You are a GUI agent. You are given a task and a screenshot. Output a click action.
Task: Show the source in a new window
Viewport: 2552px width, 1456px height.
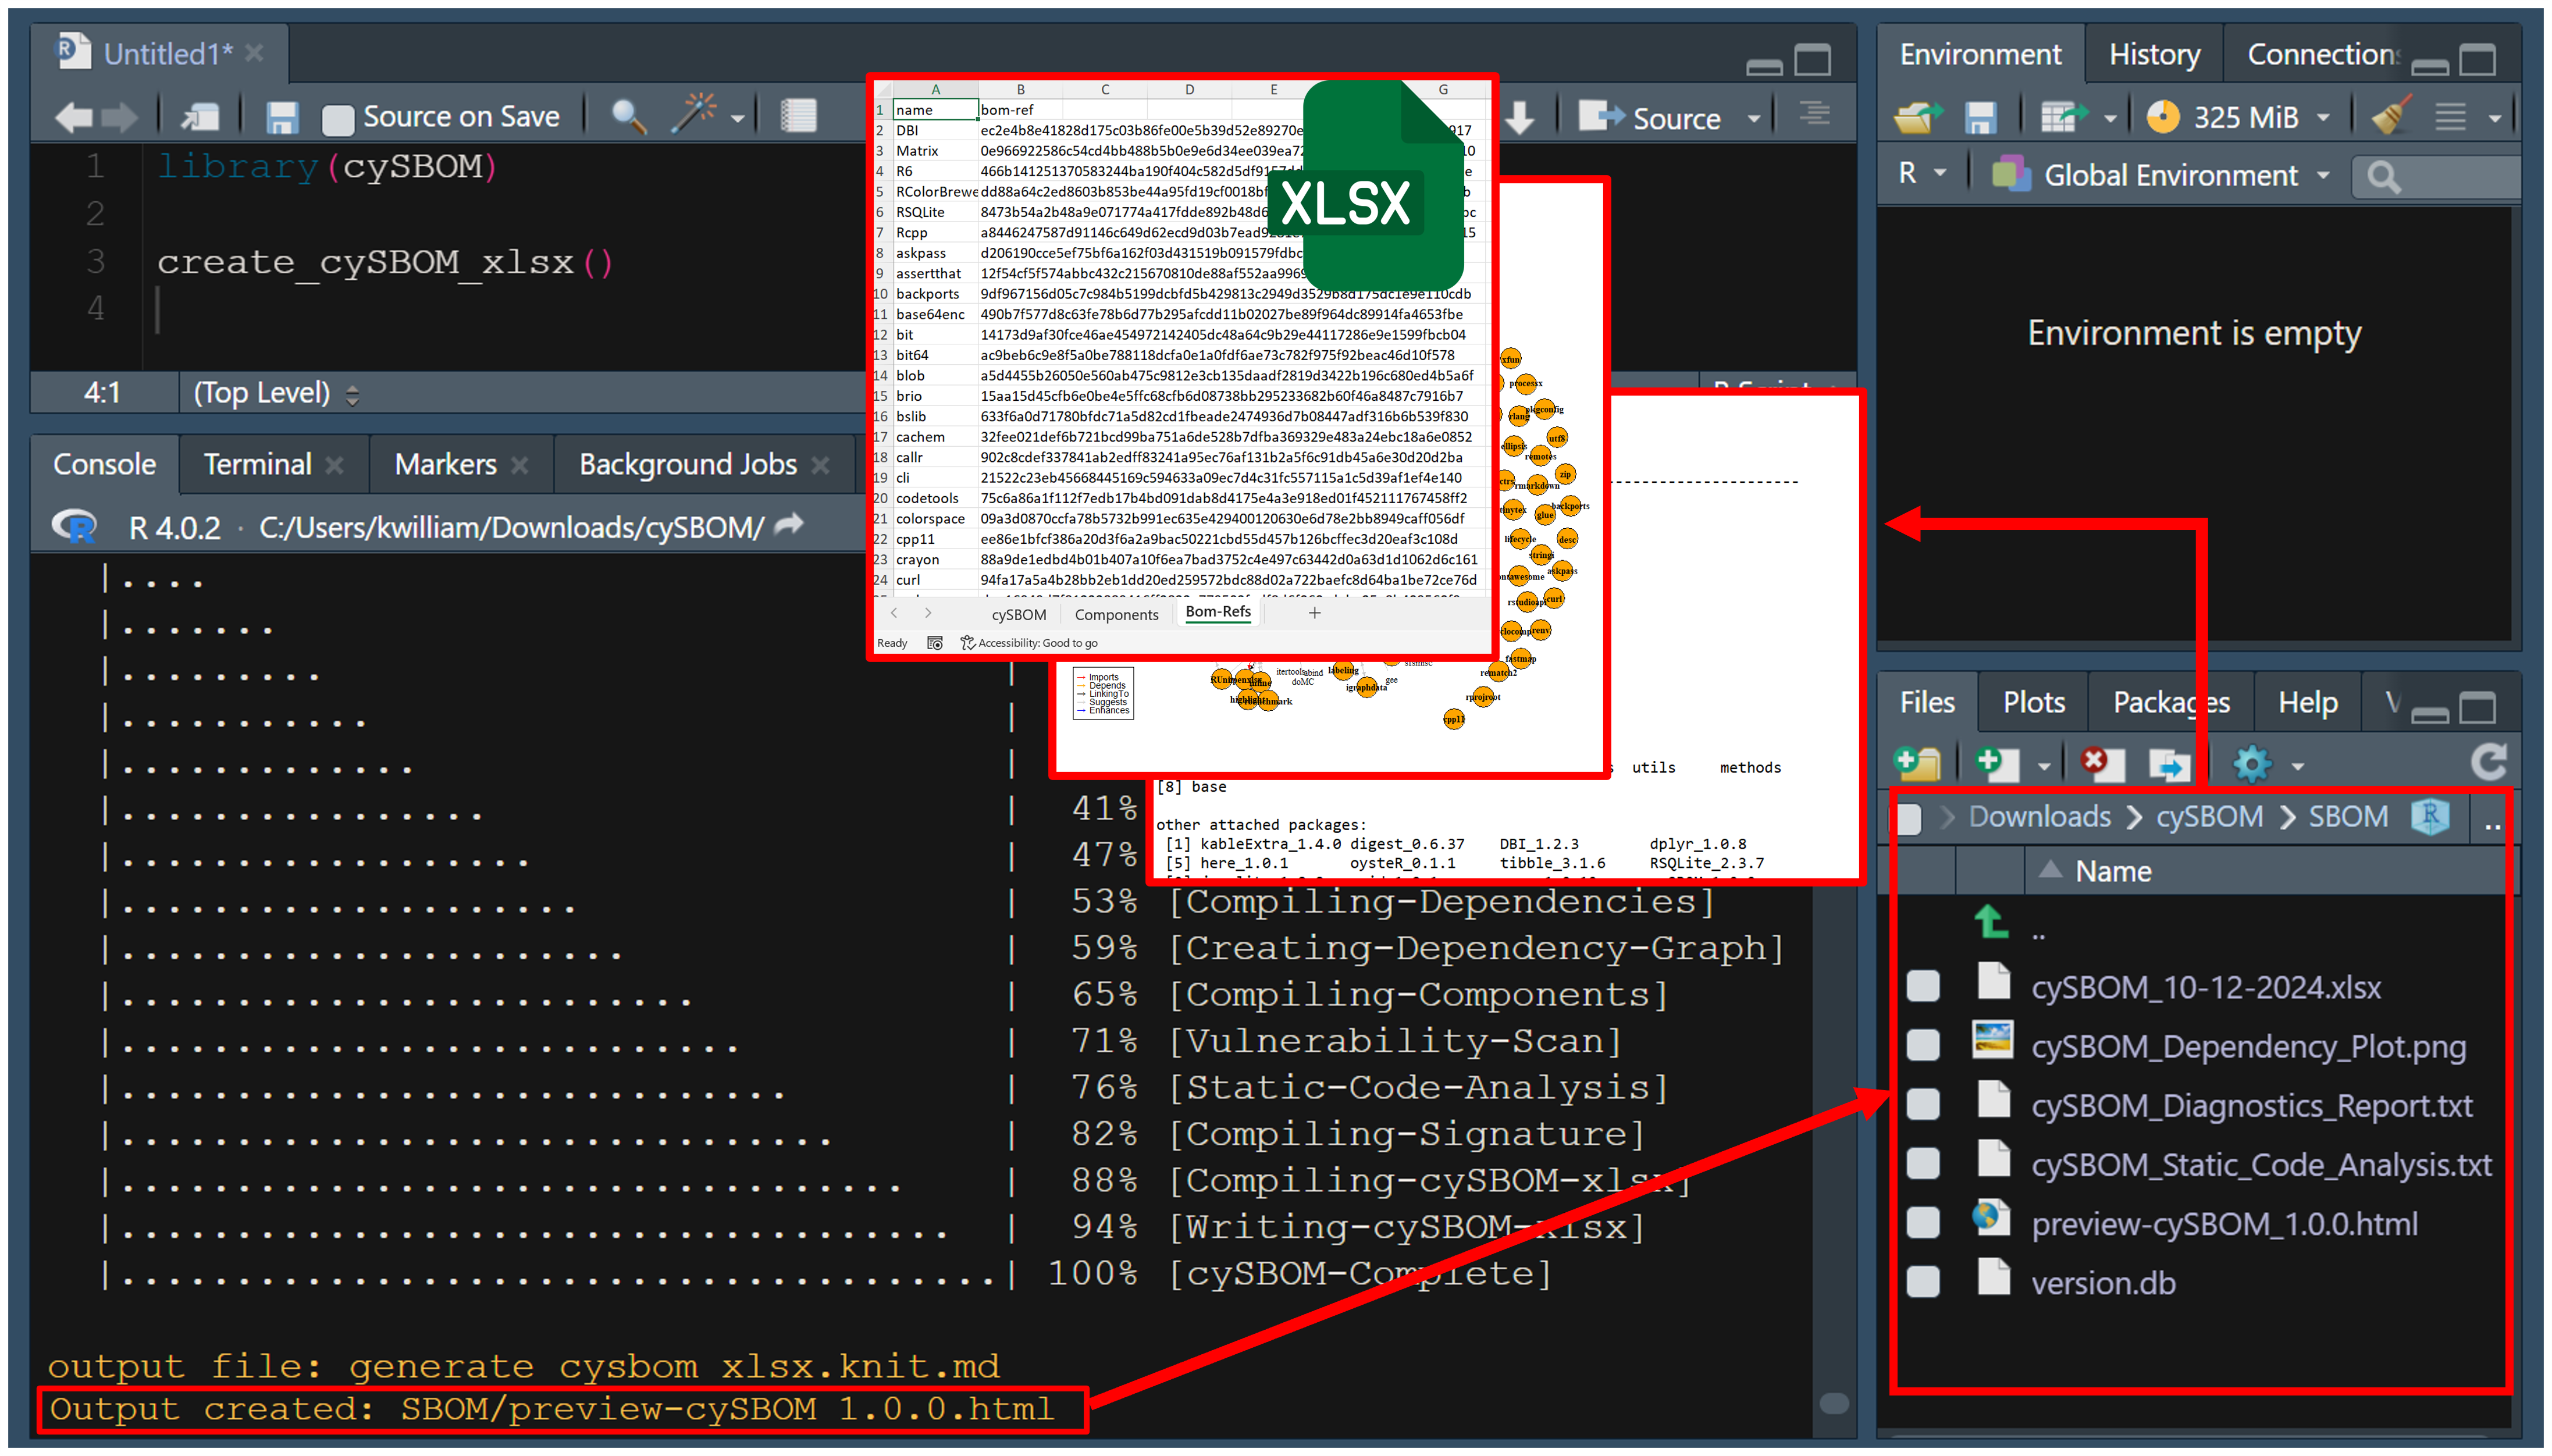[x=201, y=117]
